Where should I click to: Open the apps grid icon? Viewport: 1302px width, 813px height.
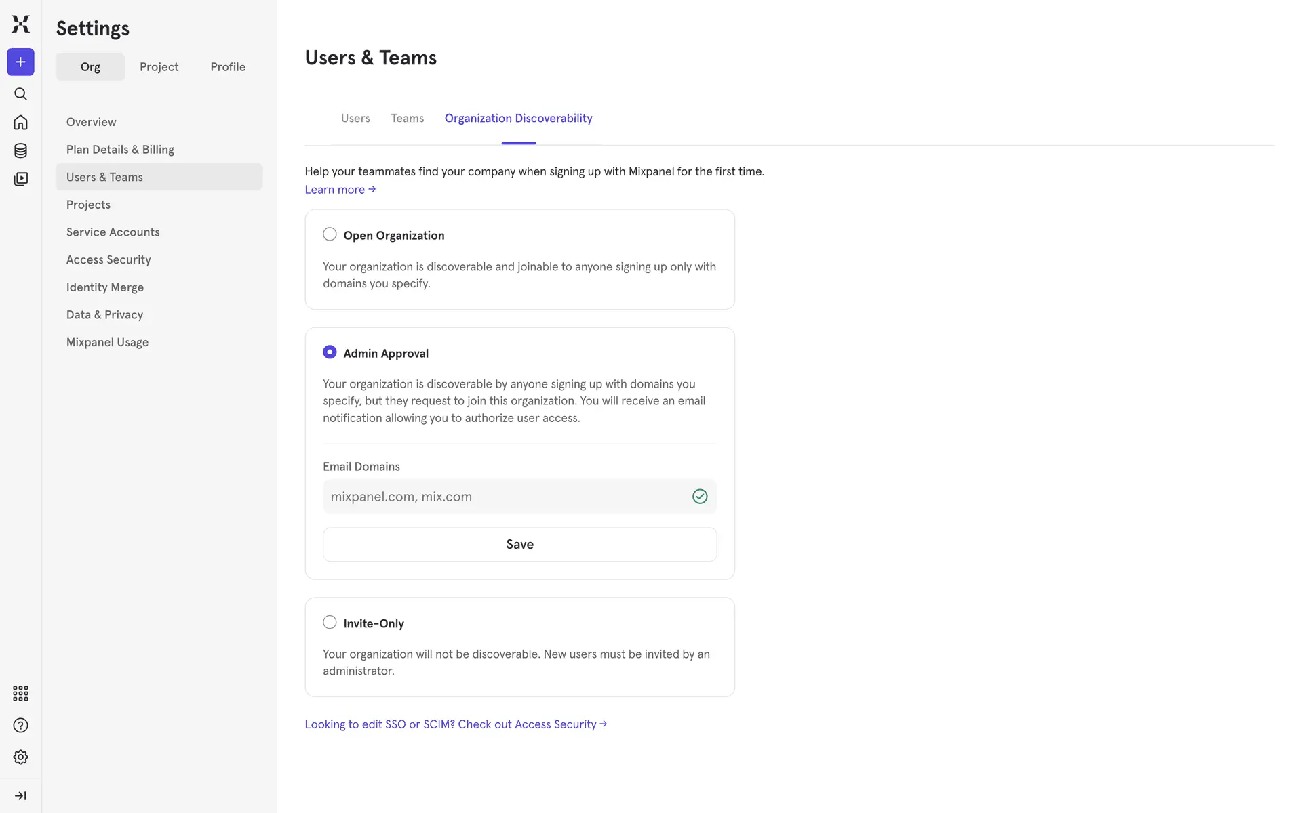pos(20,693)
